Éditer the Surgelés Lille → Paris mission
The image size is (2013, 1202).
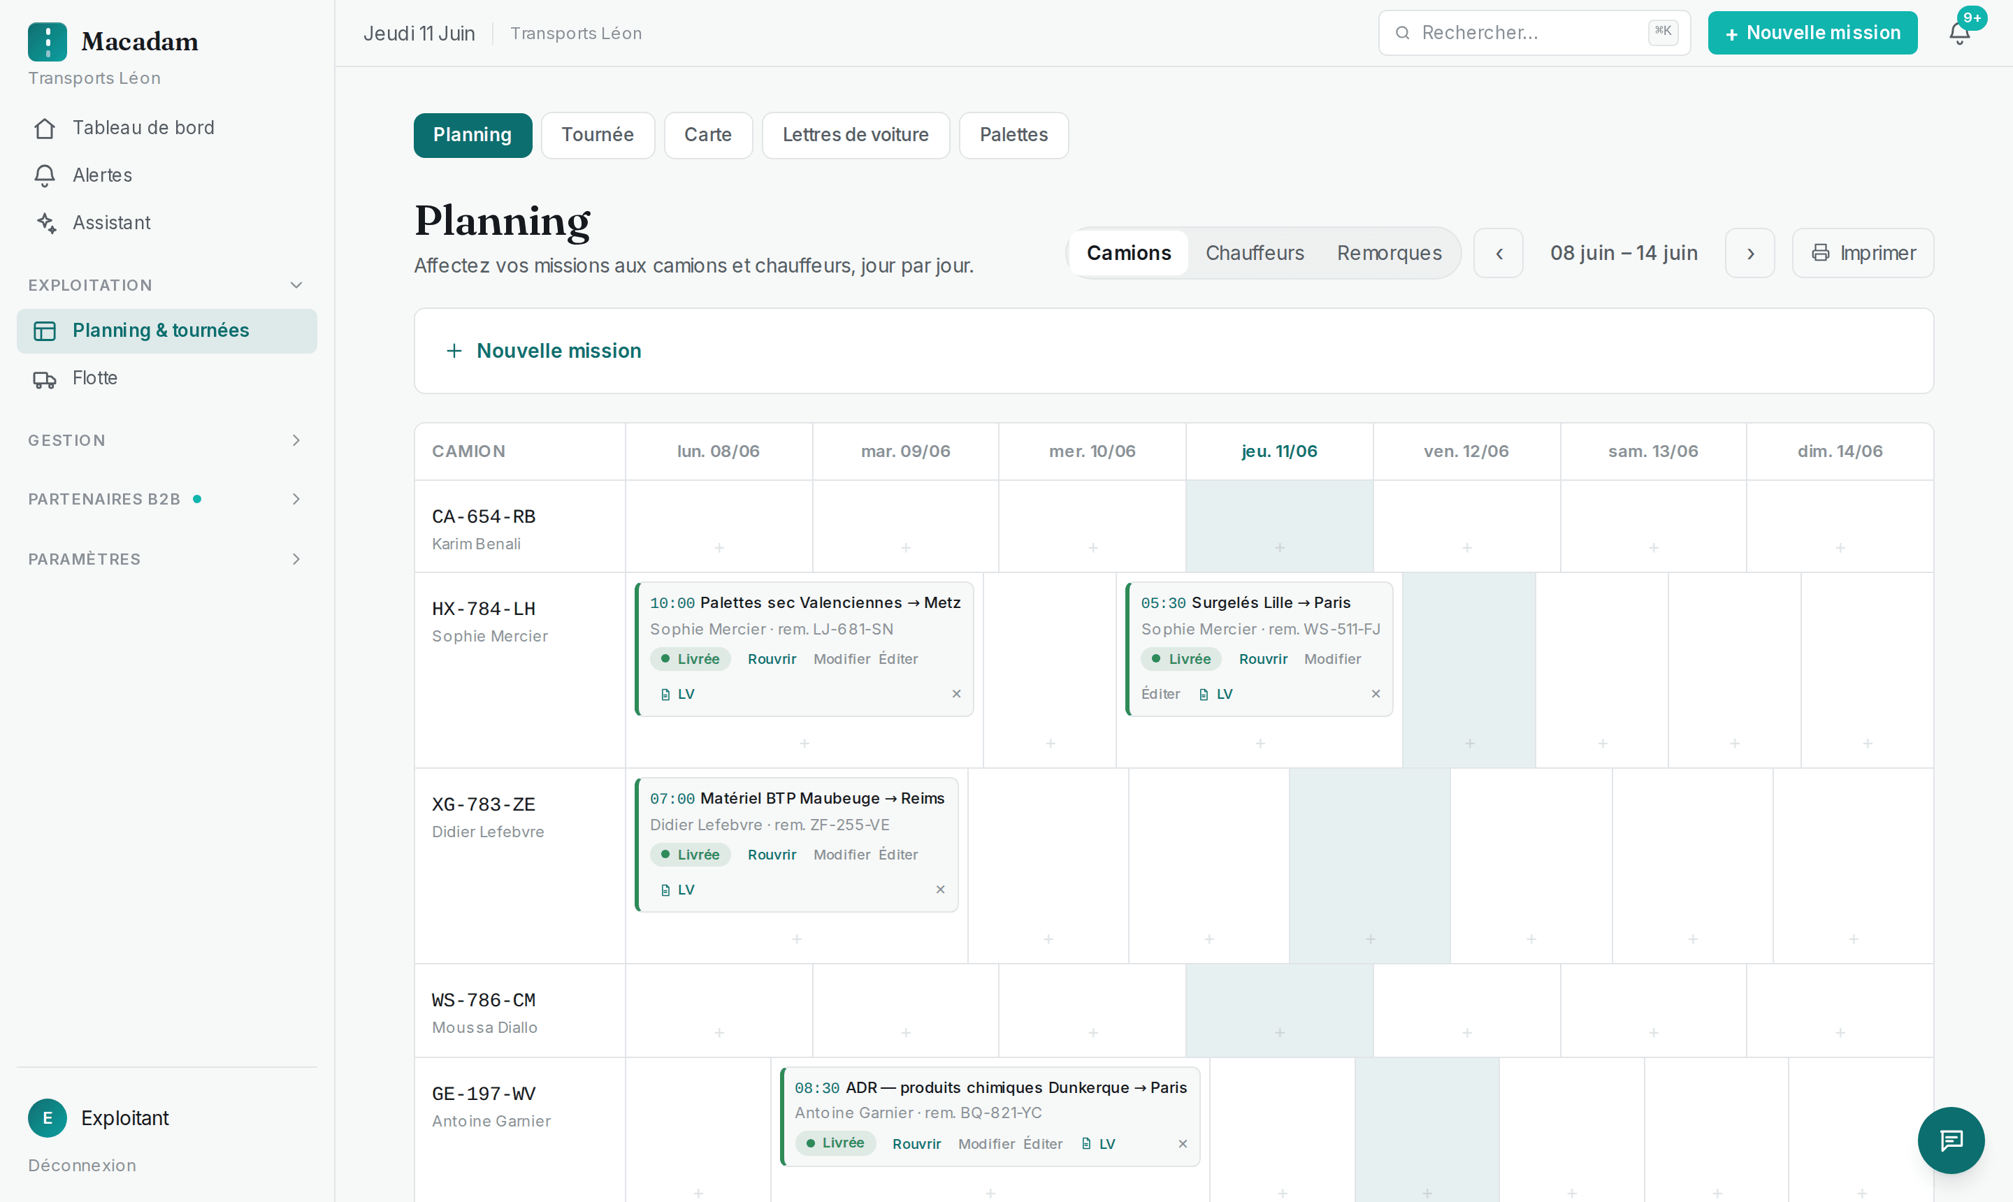(1160, 694)
